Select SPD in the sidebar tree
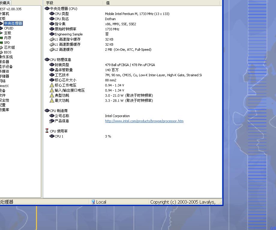Image resolution: width=276 pixels, height=230 pixels. click(7, 43)
